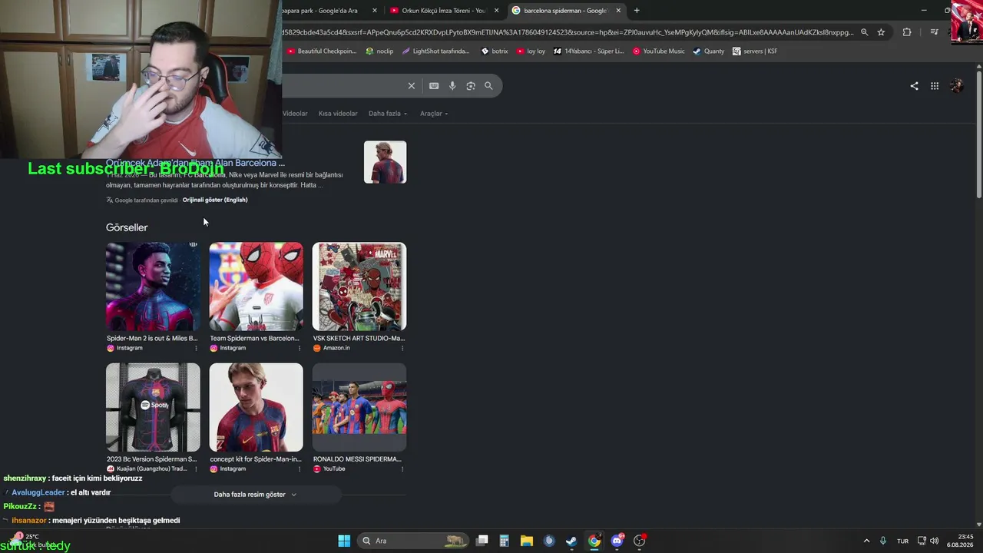Switch the 'TUR' keyboard input language

click(903, 541)
